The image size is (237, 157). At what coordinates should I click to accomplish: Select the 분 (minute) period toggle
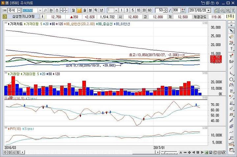pos(91,10)
